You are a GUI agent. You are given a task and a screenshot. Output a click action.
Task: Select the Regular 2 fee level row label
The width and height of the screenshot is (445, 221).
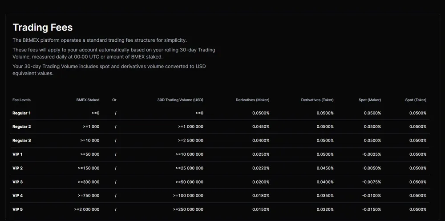21,126
